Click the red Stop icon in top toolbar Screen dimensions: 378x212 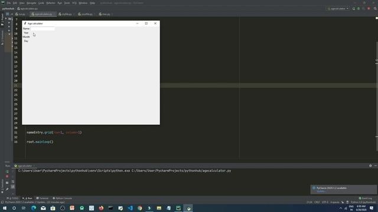point(369,9)
